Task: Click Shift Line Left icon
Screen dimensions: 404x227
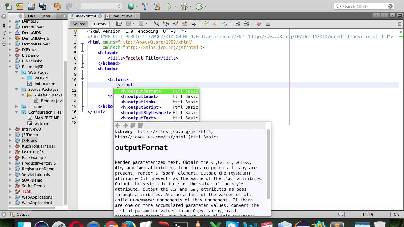Action: (x=237, y=24)
